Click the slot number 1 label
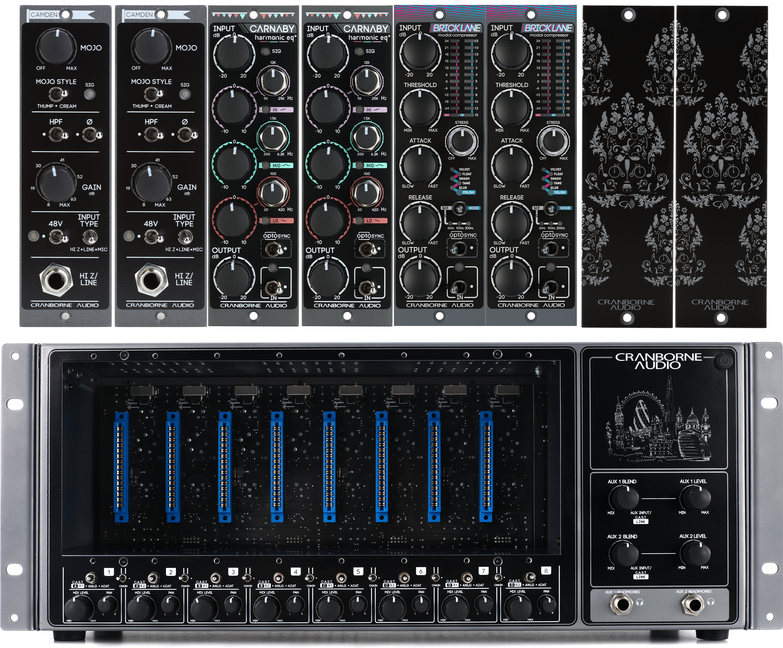 tap(109, 572)
